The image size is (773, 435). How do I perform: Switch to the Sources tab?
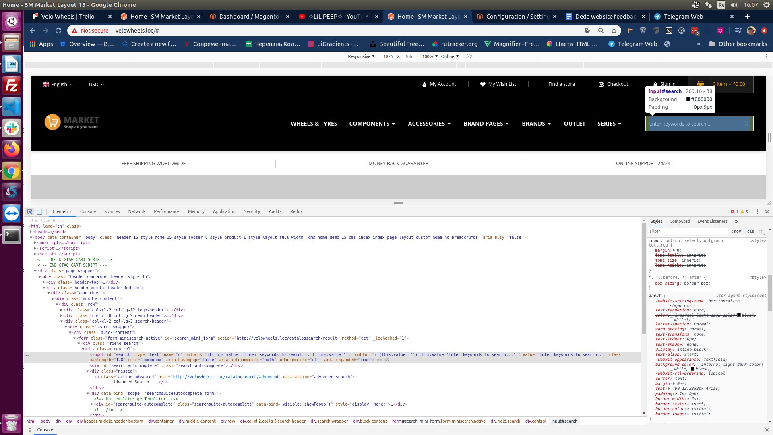112,211
